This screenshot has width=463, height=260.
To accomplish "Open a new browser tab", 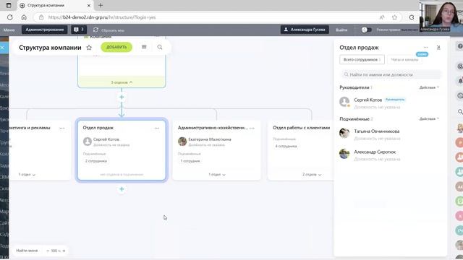I will click(101, 5).
